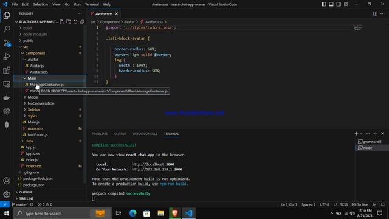The height and width of the screenshot is (219, 389).
Task: Collapse all folders in Explorer
Action: click(82, 22)
